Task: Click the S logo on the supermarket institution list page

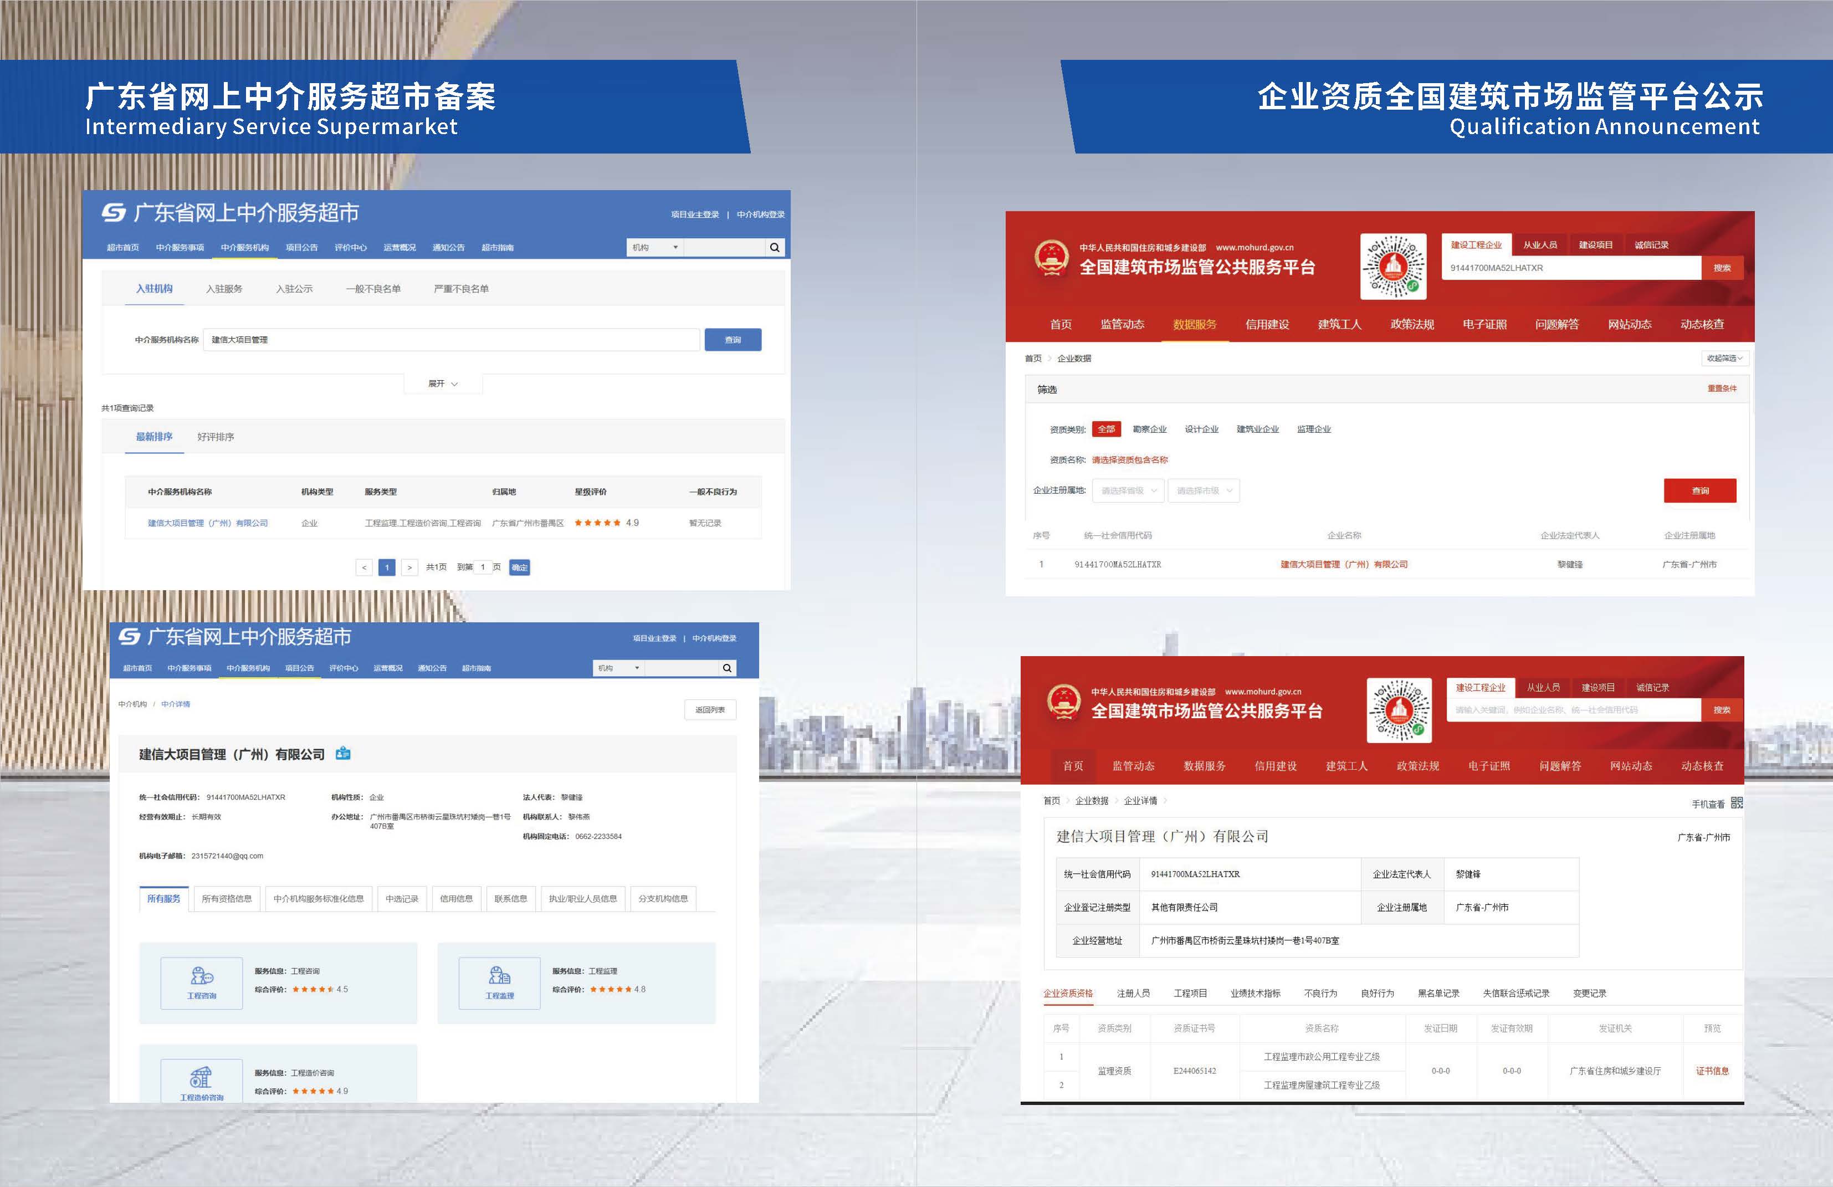Action: click(x=114, y=213)
